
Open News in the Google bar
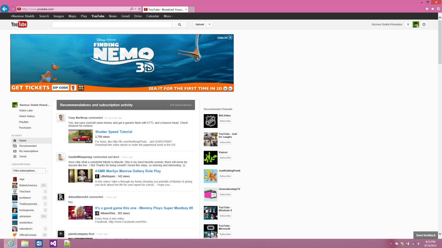click(113, 16)
